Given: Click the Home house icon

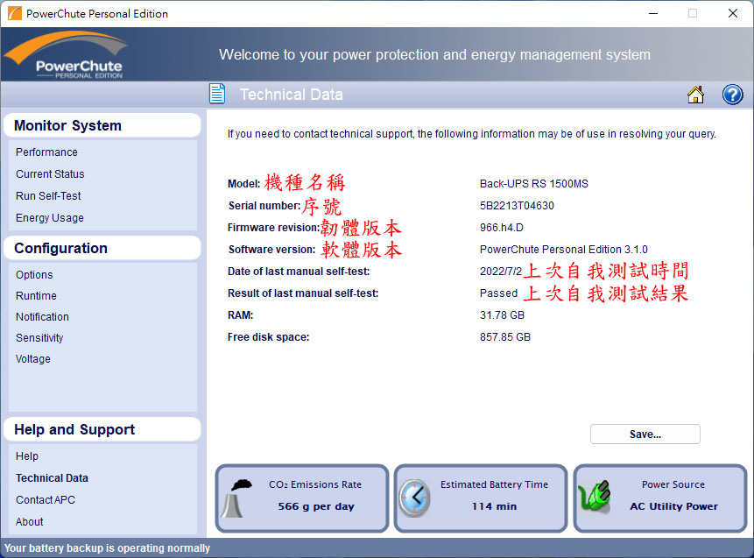Looking at the screenshot, I should tap(695, 95).
